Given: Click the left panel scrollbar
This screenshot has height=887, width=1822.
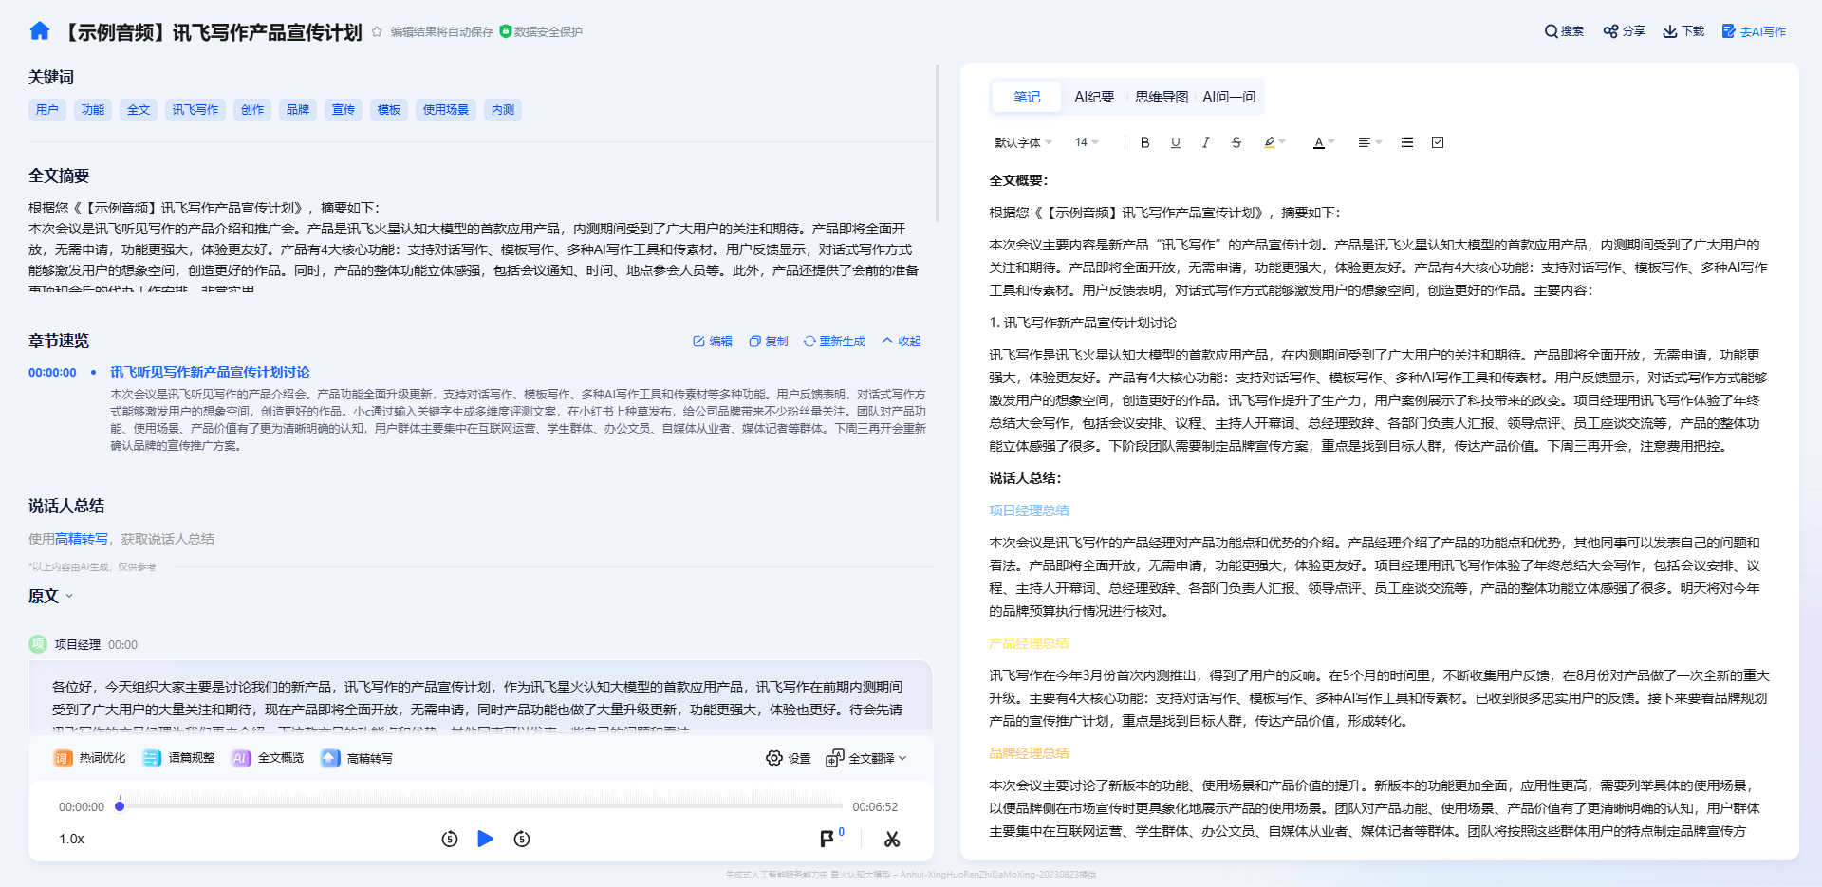Looking at the screenshot, I should 938,142.
